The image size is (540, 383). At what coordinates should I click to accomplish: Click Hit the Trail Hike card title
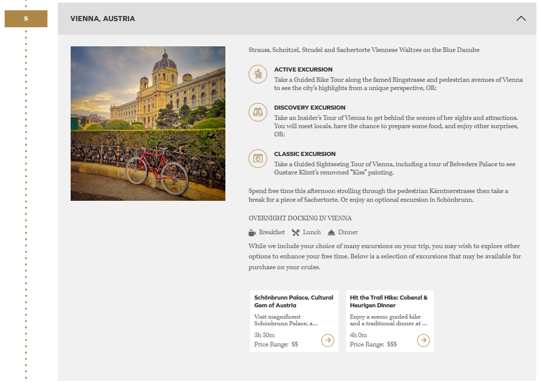point(388,301)
